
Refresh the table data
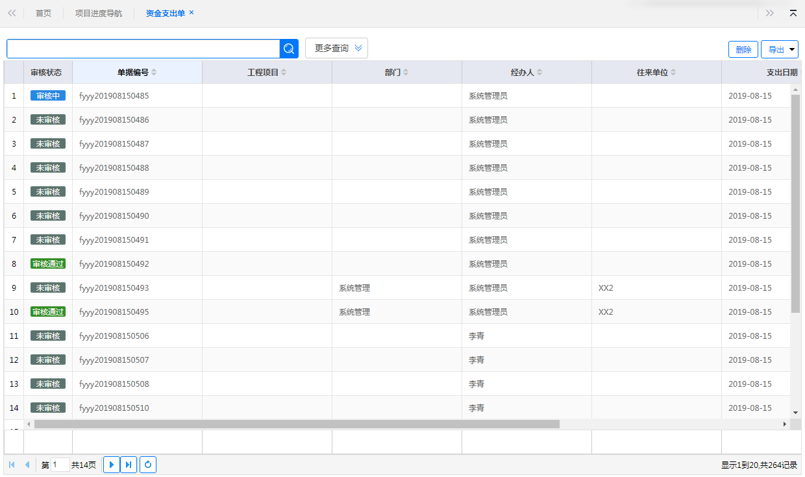[x=148, y=465]
